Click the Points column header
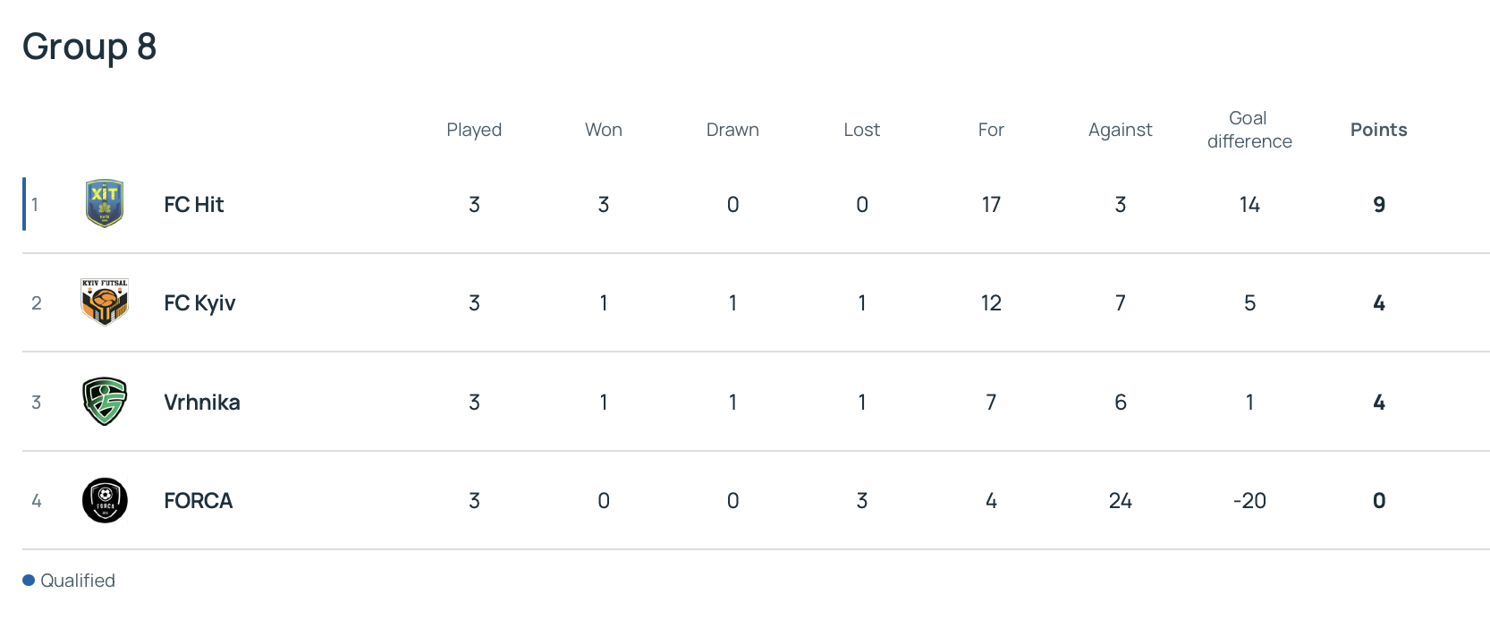Viewport: 1490px width, 628px height. 1379,130
